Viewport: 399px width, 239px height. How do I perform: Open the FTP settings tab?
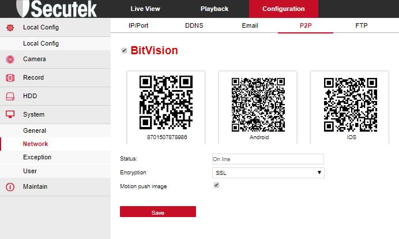(362, 25)
